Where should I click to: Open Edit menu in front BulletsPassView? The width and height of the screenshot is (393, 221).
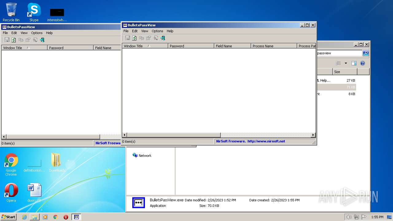pyautogui.click(x=135, y=31)
